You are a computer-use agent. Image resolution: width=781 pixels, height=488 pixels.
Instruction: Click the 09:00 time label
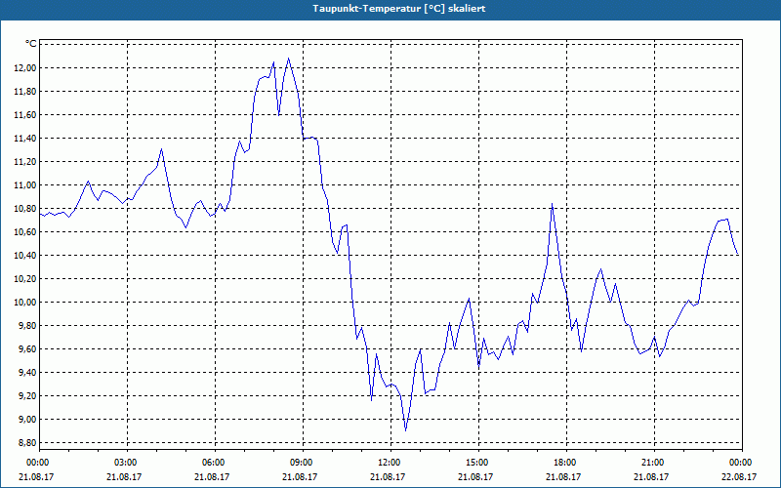pyautogui.click(x=303, y=463)
